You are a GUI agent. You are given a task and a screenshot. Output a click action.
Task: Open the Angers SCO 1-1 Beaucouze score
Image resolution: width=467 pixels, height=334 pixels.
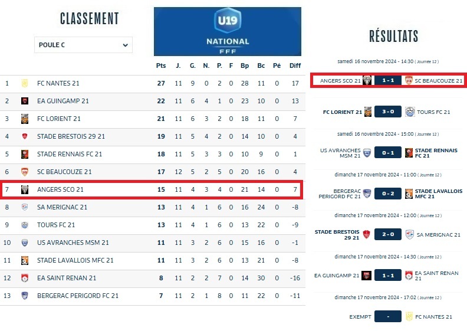pyautogui.click(x=387, y=80)
